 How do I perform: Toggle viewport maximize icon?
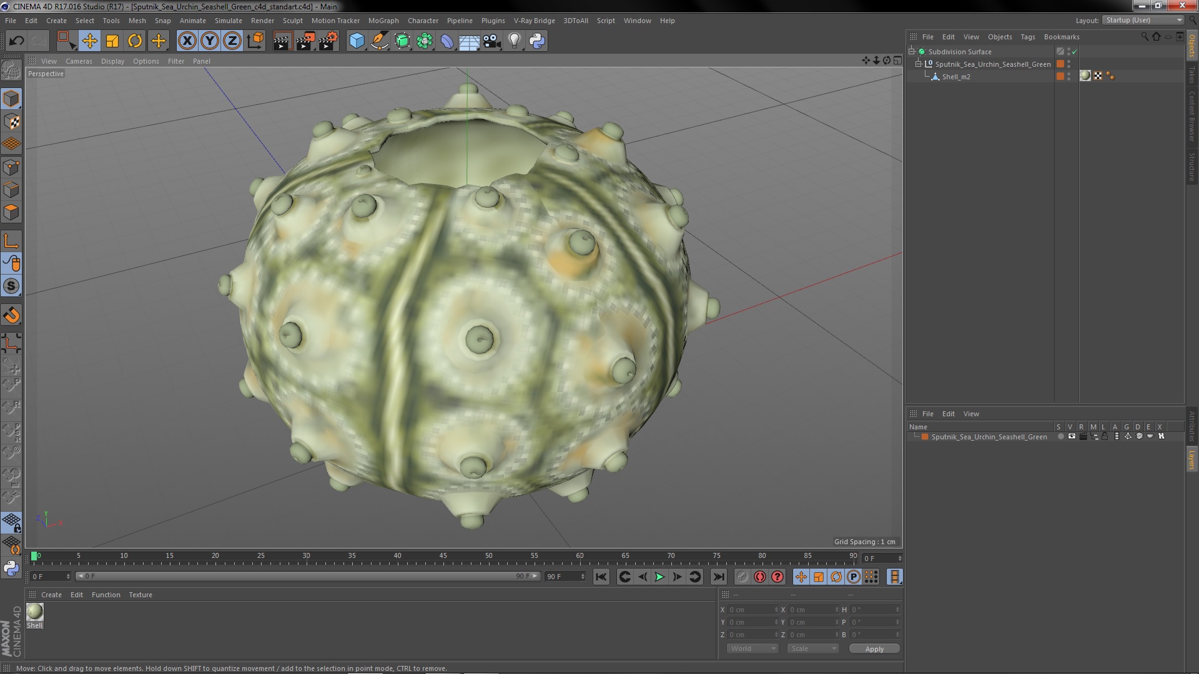(897, 61)
